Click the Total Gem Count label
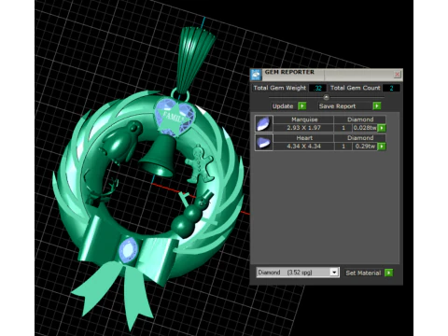Image resolution: width=448 pixels, height=336 pixels. pyautogui.click(x=356, y=88)
